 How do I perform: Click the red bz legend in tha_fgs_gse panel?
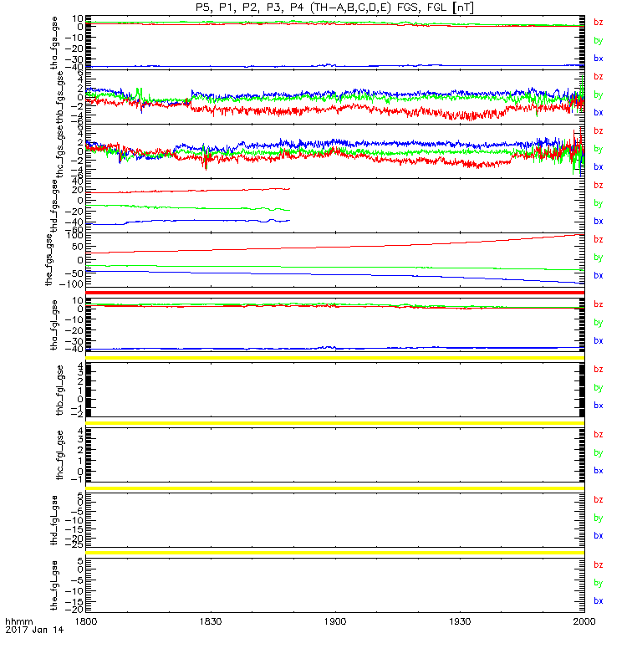click(x=599, y=23)
